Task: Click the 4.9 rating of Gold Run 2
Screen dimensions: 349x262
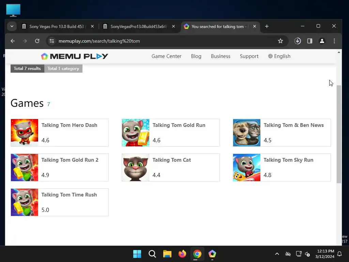Action: (x=45, y=175)
